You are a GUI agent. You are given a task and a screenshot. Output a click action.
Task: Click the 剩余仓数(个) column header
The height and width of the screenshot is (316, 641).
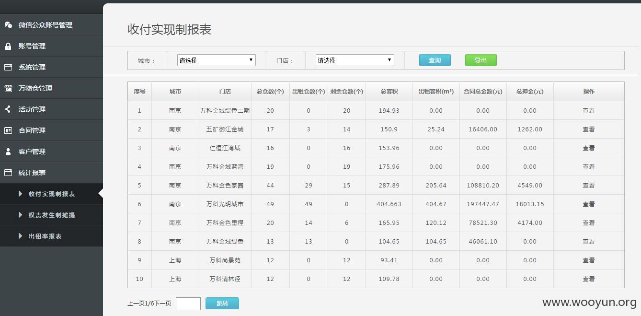pos(347,91)
